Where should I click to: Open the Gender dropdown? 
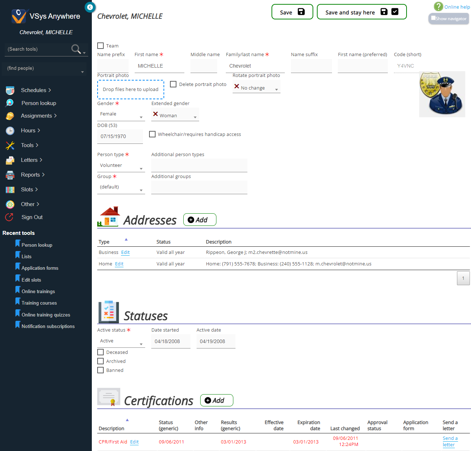pyautogui.click(x=121, y=114)
